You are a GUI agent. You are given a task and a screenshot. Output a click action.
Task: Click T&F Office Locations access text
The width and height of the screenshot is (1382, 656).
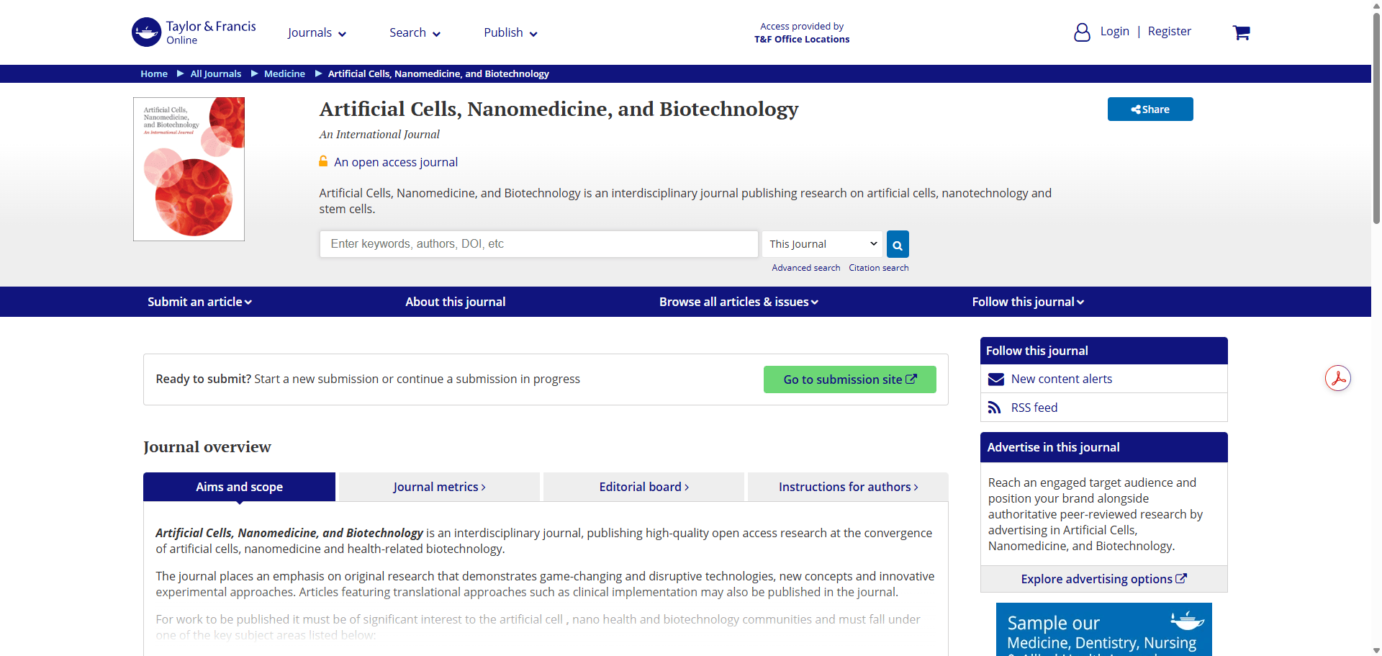[802, 40]
